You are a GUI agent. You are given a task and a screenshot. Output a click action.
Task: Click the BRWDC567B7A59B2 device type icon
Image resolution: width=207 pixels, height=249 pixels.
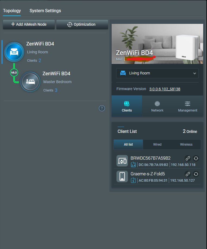122,161
